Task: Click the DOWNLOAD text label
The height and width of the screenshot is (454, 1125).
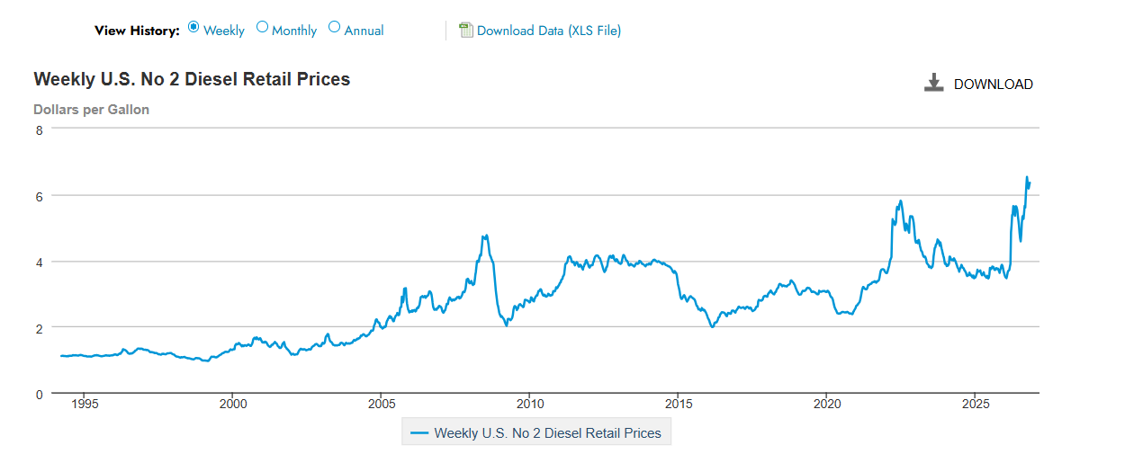Action: pos(994,85)
